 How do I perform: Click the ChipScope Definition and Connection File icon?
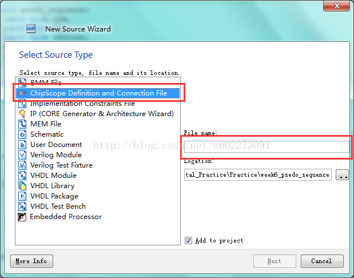point(22,93)
